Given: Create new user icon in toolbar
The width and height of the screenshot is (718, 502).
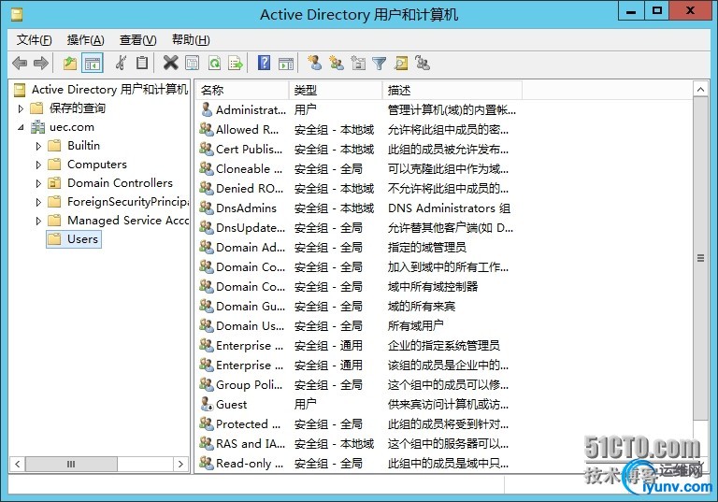Looking at the screenshot, I should (x=314, y=63).
